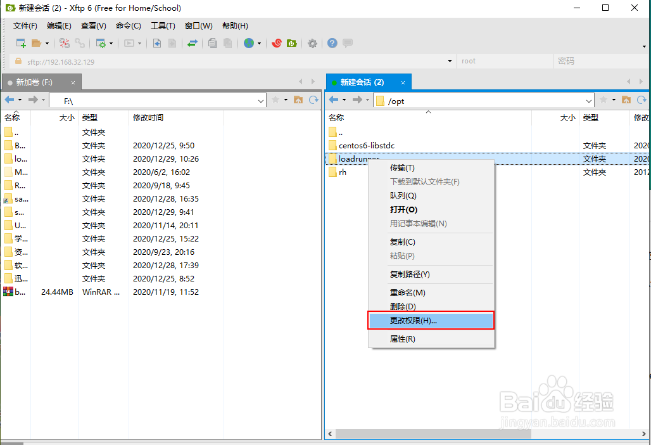Click the Open Session folder icon
Viewport: 651px width, 445px height.
point(37,43)
